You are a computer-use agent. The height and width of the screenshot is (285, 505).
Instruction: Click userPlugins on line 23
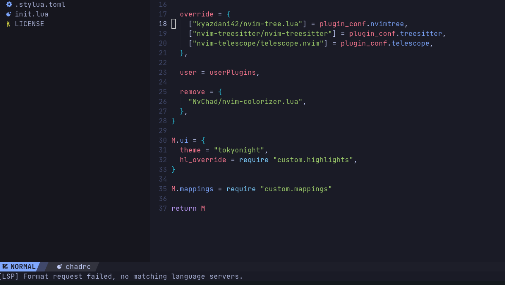[x=232, y=72]
